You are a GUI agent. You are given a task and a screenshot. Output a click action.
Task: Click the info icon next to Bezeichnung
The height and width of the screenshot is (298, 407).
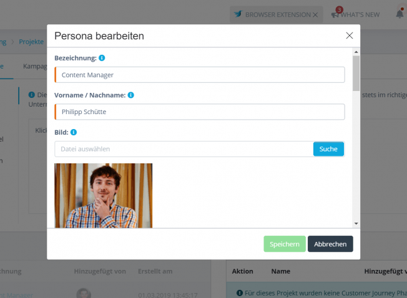102,58
